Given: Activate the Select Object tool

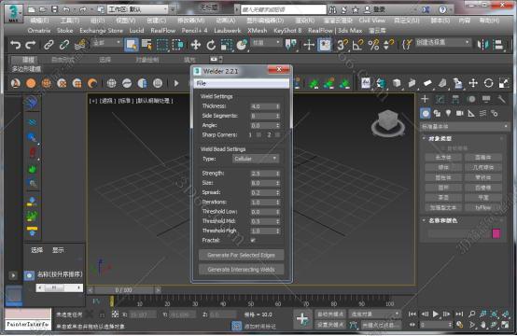Looking at the screenshot, I should (x=131, y=45).
